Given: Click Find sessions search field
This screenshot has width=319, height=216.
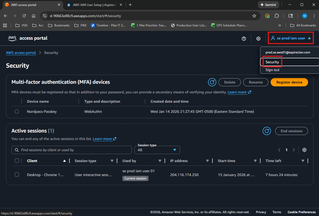Looking at the screenshot, I should (71, 150).
